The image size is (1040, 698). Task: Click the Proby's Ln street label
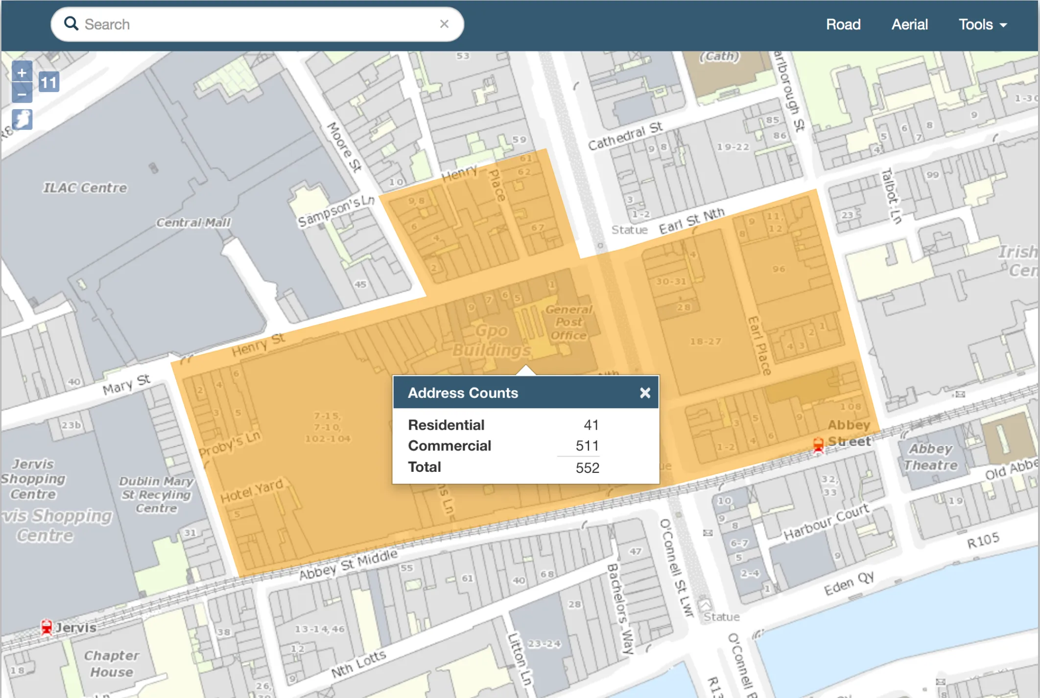(x=230, y=445)
